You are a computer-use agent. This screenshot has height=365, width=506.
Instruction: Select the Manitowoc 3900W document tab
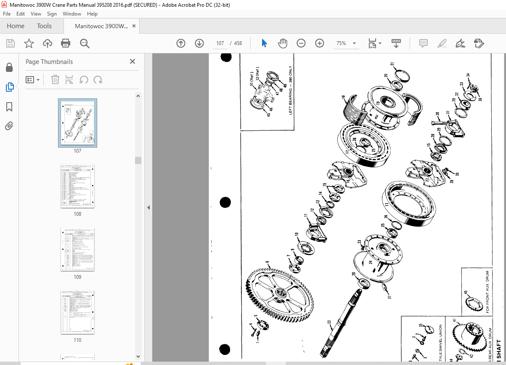(101, 26)
